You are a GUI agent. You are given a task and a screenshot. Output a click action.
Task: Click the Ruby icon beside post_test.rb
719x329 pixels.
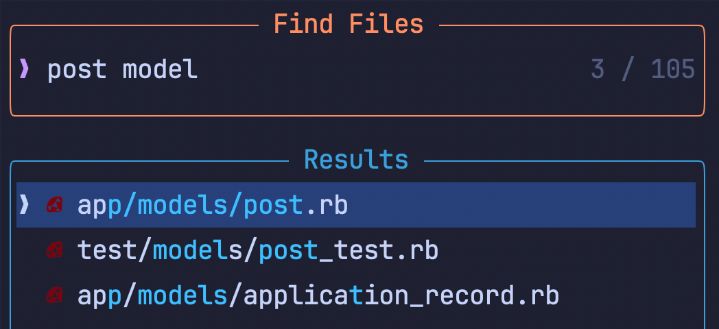click(54, 250)
